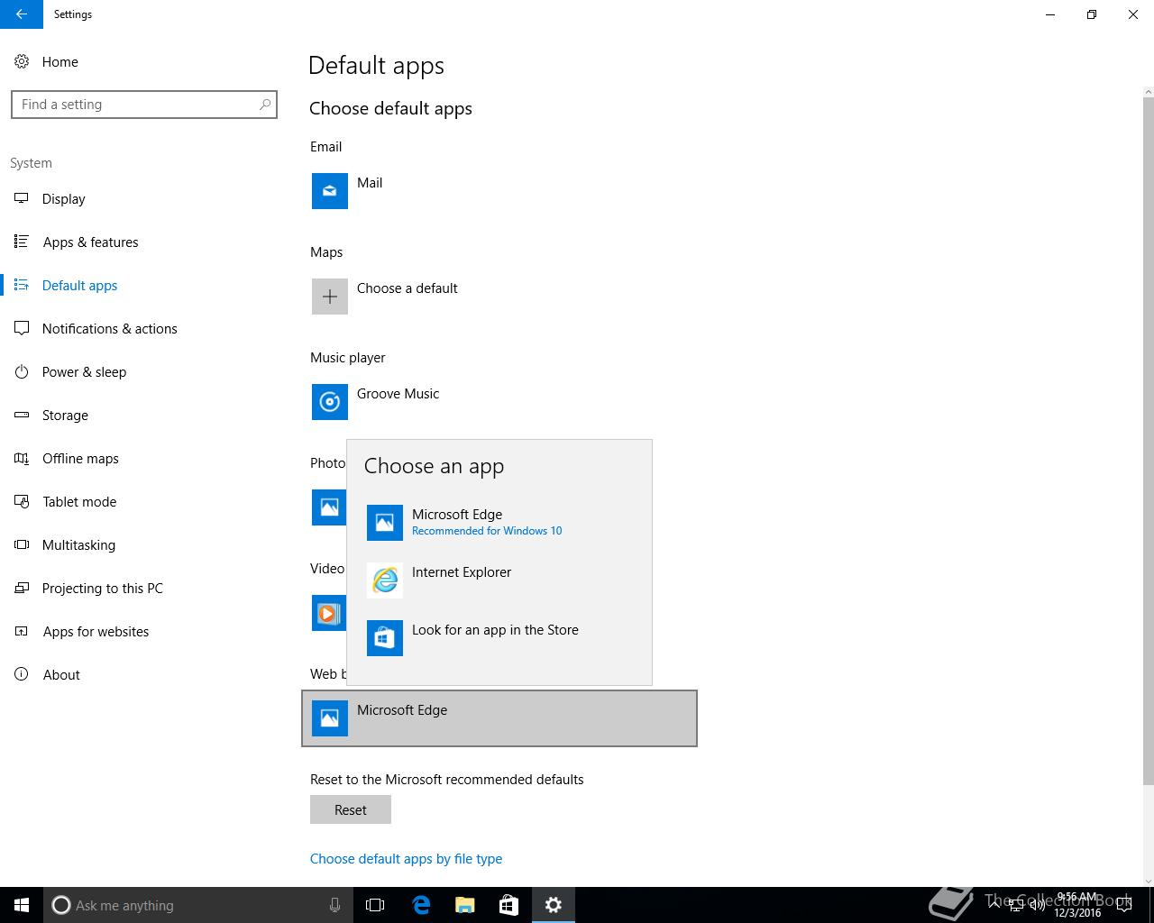Screen dimensions: 1154x923
Task: Click the Offline maps icon
Action: pos(22,458)
